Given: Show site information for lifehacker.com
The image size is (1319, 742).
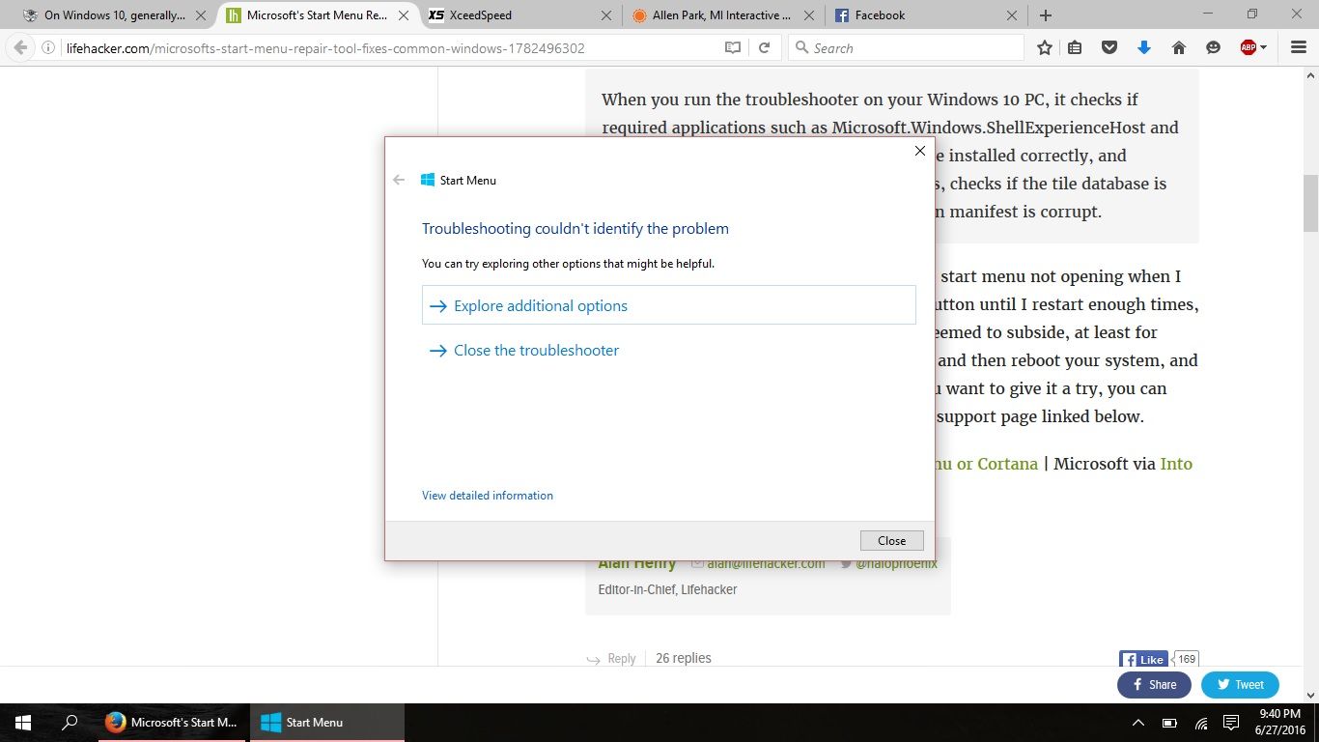Looking at the screenshot, I should pyautogui.click(x=48, y=47).
